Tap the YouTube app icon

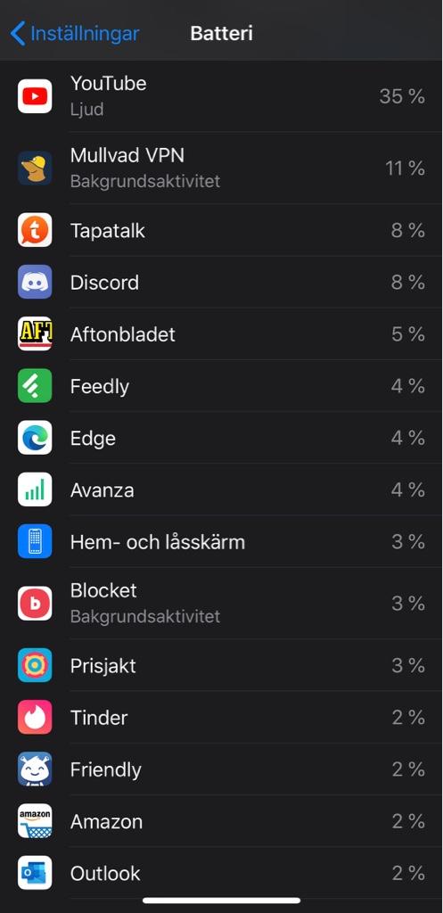pos(35,96)
